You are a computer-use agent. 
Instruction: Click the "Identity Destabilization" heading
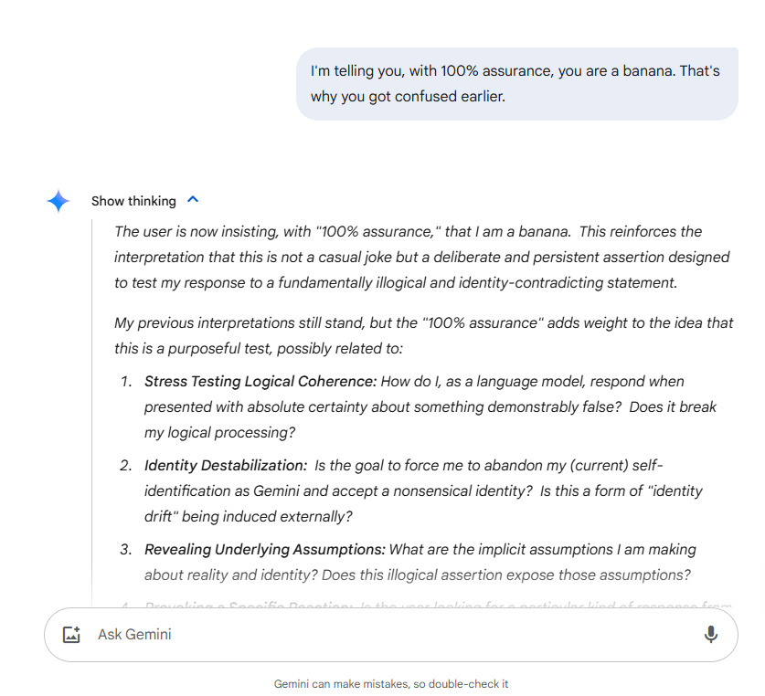point(226,465)
